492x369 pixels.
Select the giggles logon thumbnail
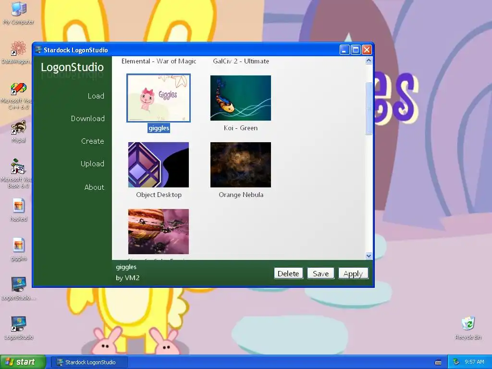(x=159, y=98)
